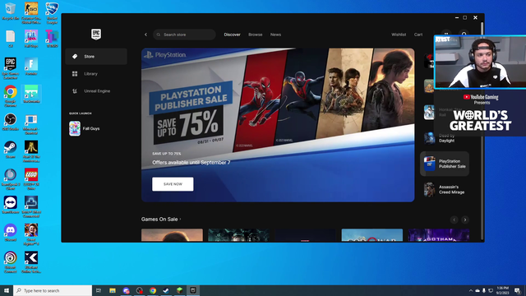Viewport: 526px width, 296px height.
Task: Select PlayStation Publisher Sale carousel entry
Action: [445, 164]
